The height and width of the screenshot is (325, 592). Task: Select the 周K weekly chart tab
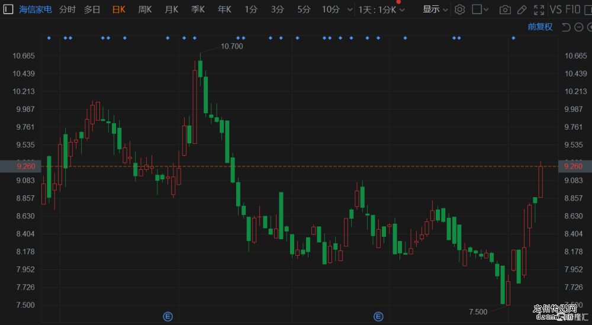coord(145,9)
